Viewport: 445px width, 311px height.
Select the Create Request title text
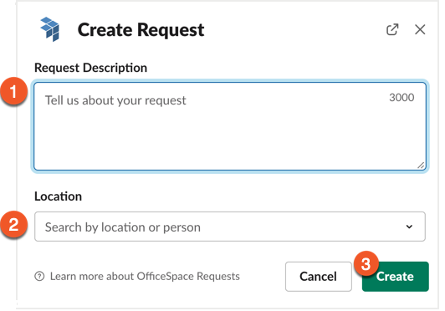point(141,30)
